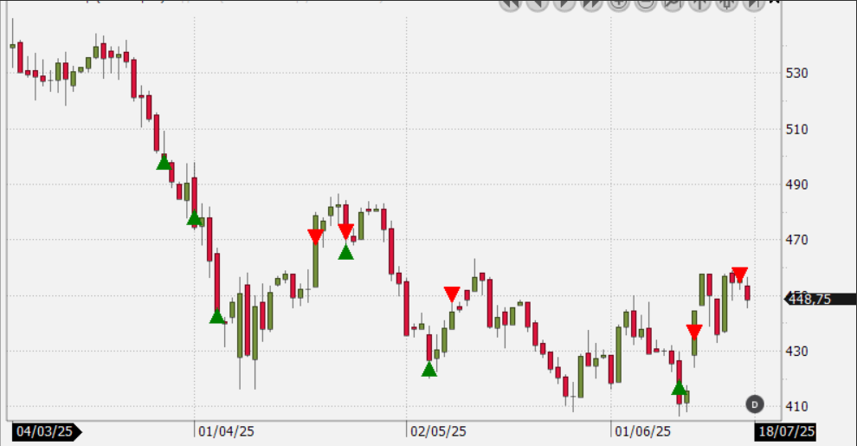The image size is (857, 446).
Task: Click the scroll-to-start double left arrow icon
Action: coord(510,3)
